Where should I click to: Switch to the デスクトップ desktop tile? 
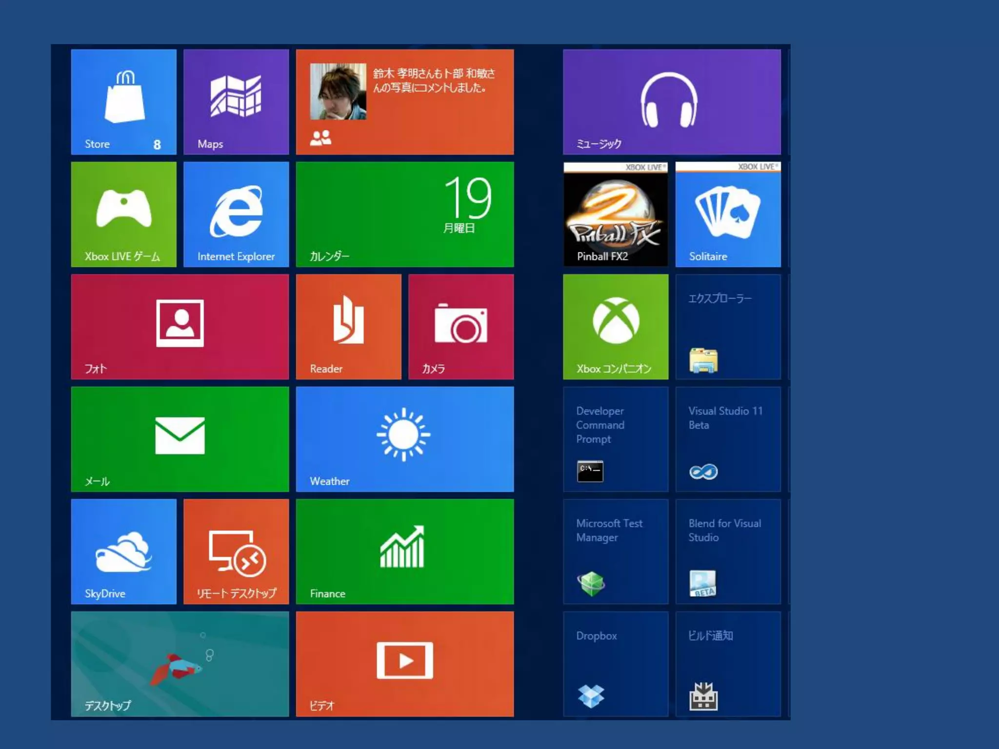(x=180, y=664)
